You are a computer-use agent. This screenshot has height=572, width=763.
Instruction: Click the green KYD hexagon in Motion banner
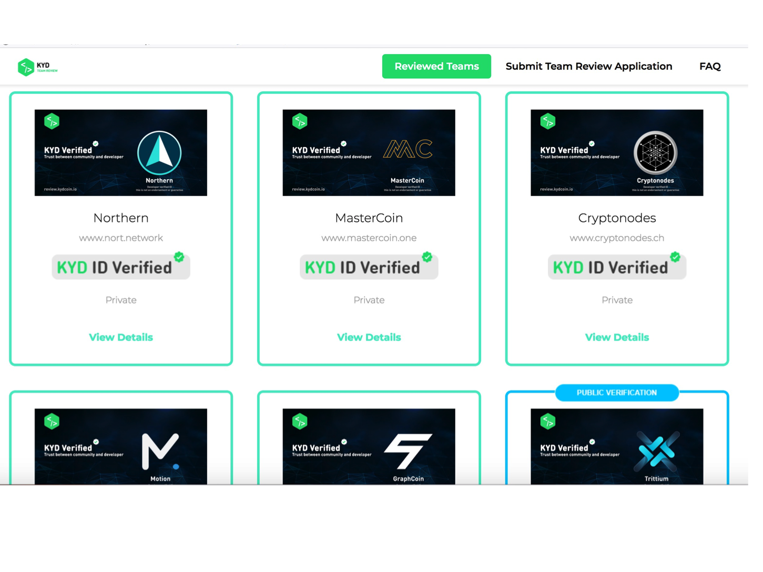click(52, 422)
